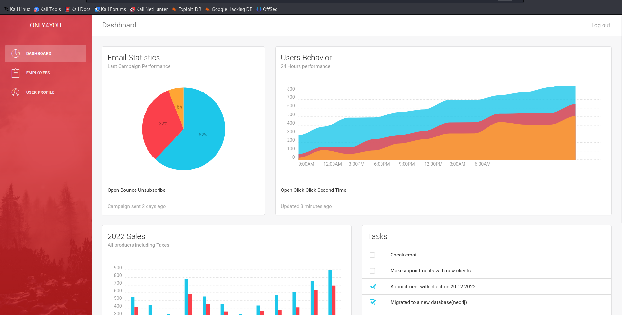Click 'Updated 3 minutes ago' footer text
This screenshot has height=315, width=622.
[306, 206]
